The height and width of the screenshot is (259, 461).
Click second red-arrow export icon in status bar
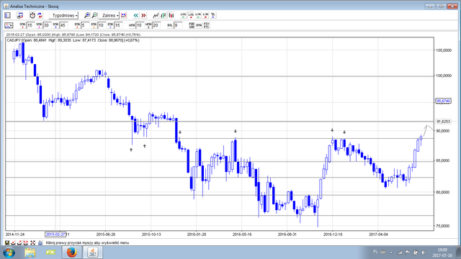click(19, 243)
